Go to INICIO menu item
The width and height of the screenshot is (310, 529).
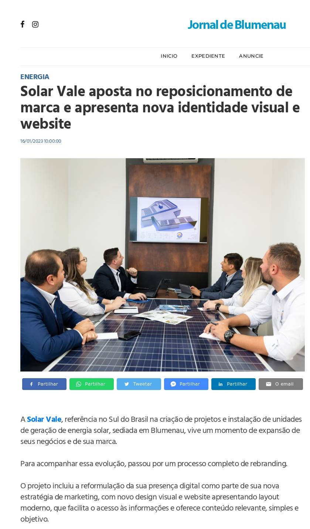tap(169, 56)
